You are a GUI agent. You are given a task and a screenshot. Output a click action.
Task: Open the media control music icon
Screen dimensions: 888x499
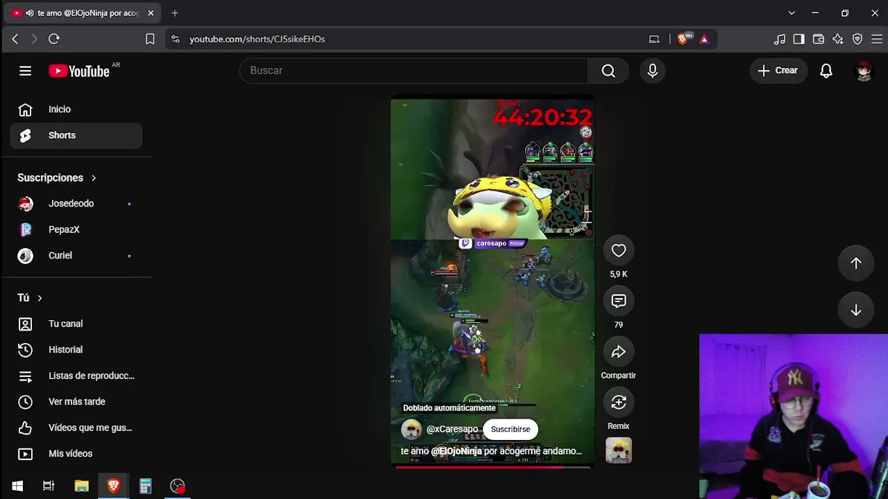coord(780,39)
